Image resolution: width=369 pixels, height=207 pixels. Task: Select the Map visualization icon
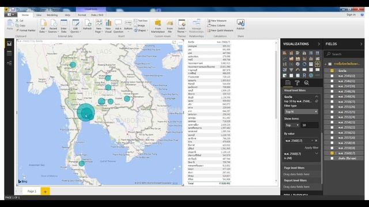pos(318,64)
